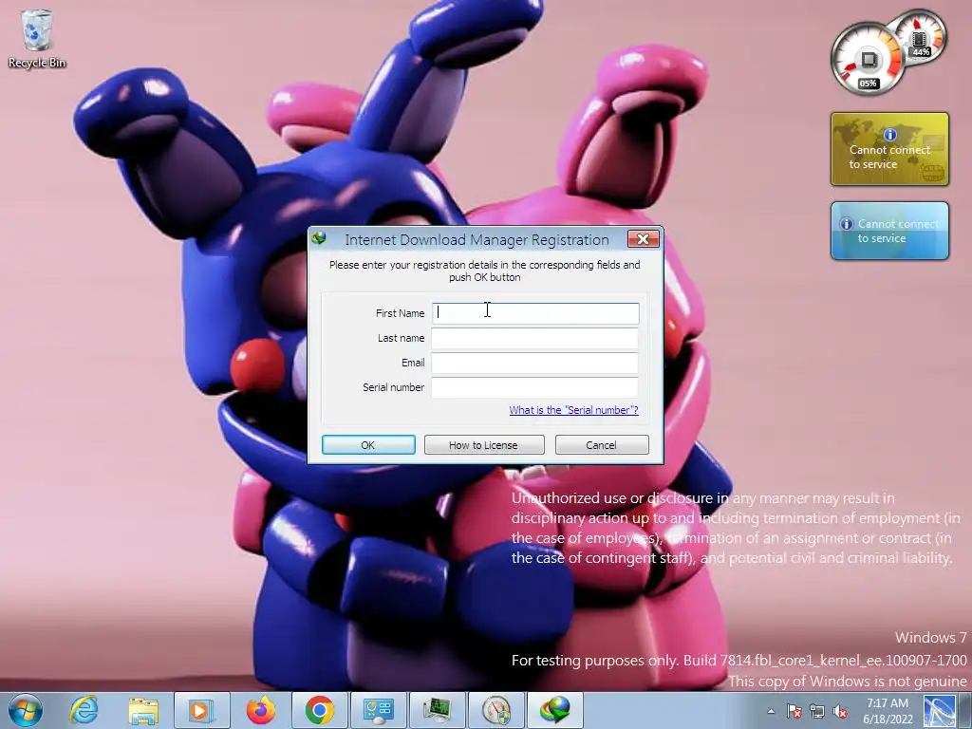
Task: Switch to Internet Download Manager taskbar icon
Action: [x=554, y=710]
